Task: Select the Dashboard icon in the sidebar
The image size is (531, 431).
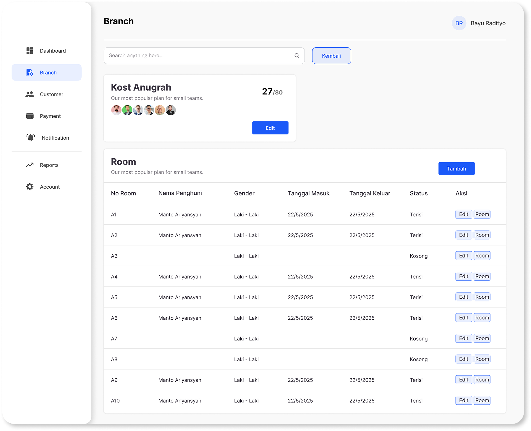Action: point(30,51)
